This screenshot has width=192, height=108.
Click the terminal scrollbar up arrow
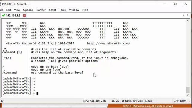point(188,21)
